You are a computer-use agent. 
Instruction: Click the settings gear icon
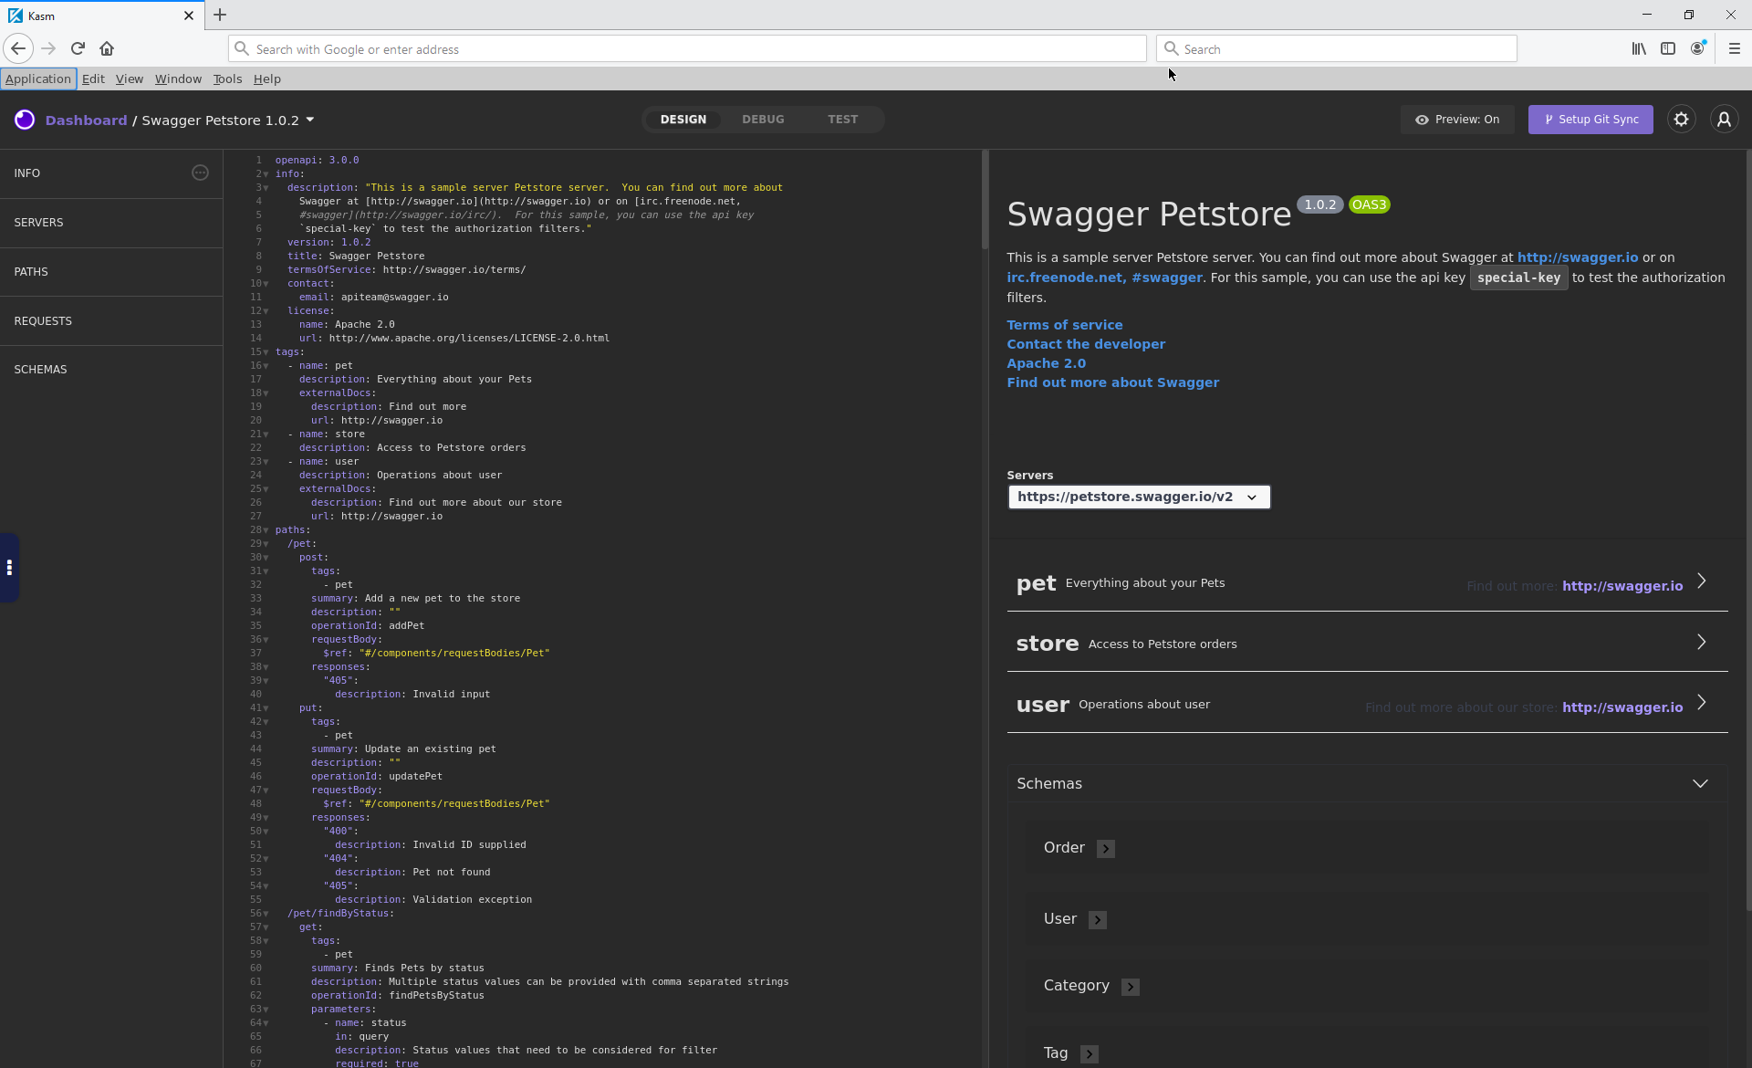coord(1682,119)
